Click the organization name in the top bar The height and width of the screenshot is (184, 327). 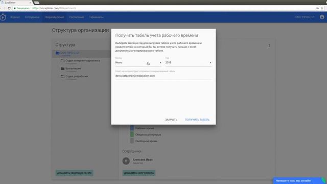tap(305, 17)
